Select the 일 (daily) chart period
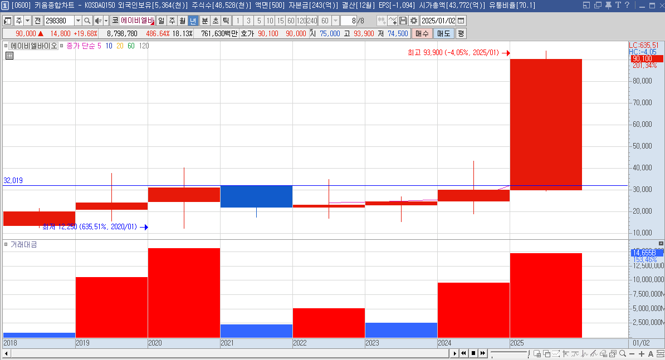This screenshot has width=665, height=360. click(x=161, y=21)
